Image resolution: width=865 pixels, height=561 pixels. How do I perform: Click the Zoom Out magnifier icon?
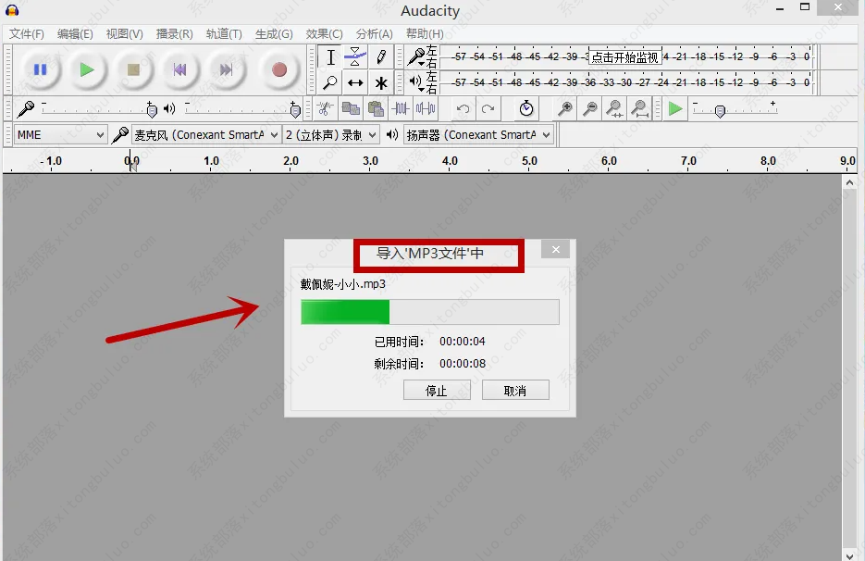(x=589, y=109)
